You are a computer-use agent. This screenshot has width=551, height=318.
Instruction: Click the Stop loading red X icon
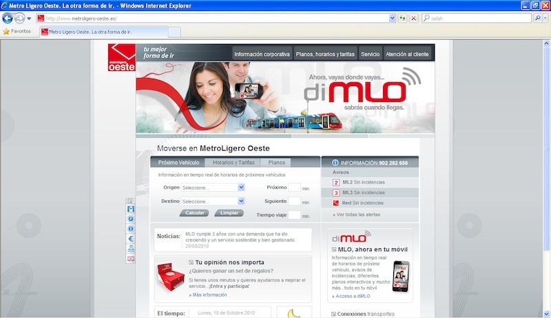click(x=413, y=18)
